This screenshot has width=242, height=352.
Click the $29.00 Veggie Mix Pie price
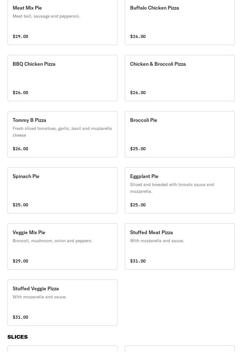20,261
